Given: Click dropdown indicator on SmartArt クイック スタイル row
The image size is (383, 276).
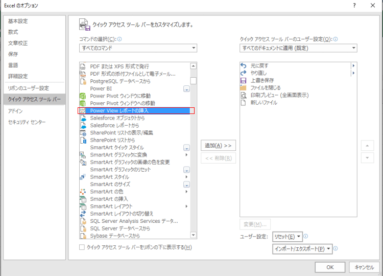Looking at the screenshot, I should pos(186,148).
